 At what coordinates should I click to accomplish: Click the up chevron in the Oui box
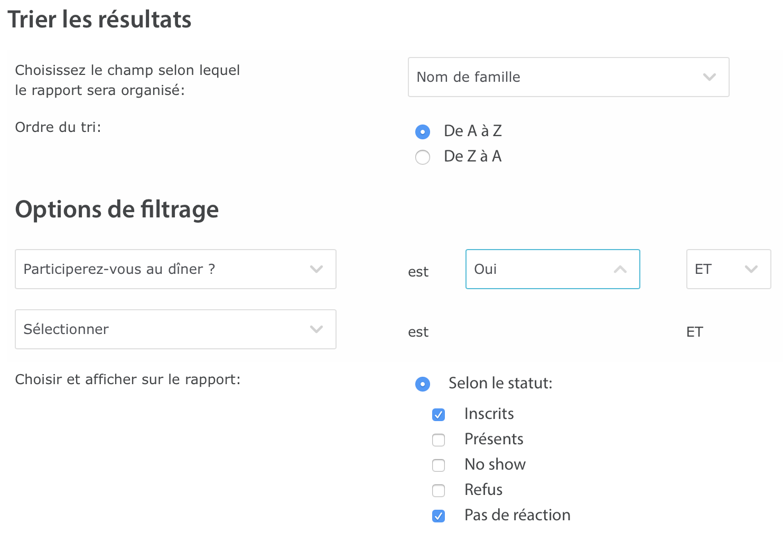[x=620, y=270]
